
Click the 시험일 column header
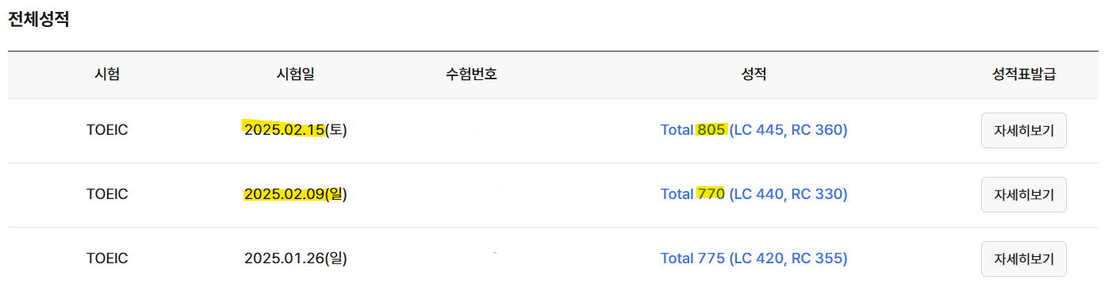click(x=296, y=75)
